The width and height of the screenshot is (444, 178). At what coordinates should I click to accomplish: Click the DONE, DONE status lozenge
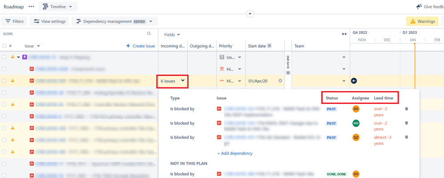tap(337, 174)
